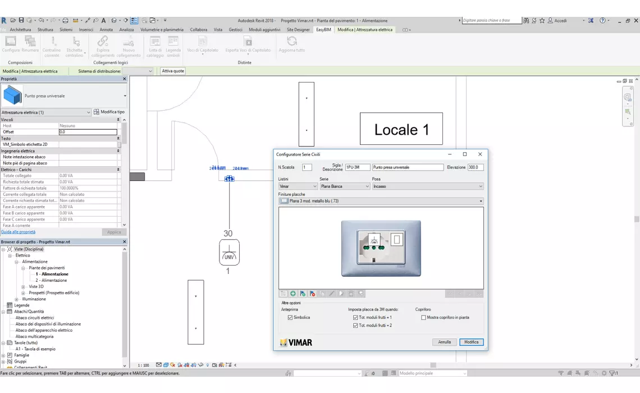Click the view scale 1:100 button

143,365
